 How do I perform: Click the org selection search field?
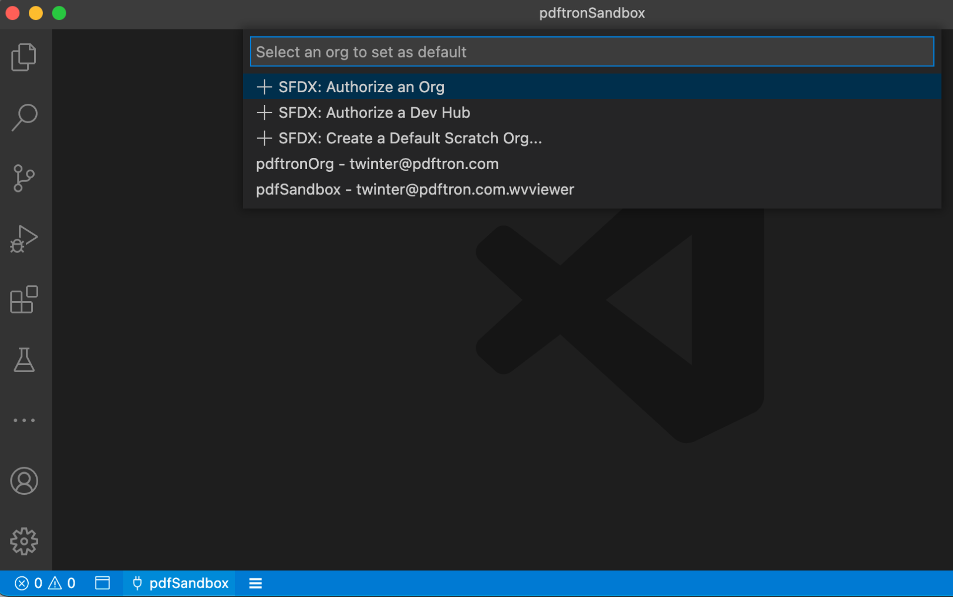pos(592,52)
